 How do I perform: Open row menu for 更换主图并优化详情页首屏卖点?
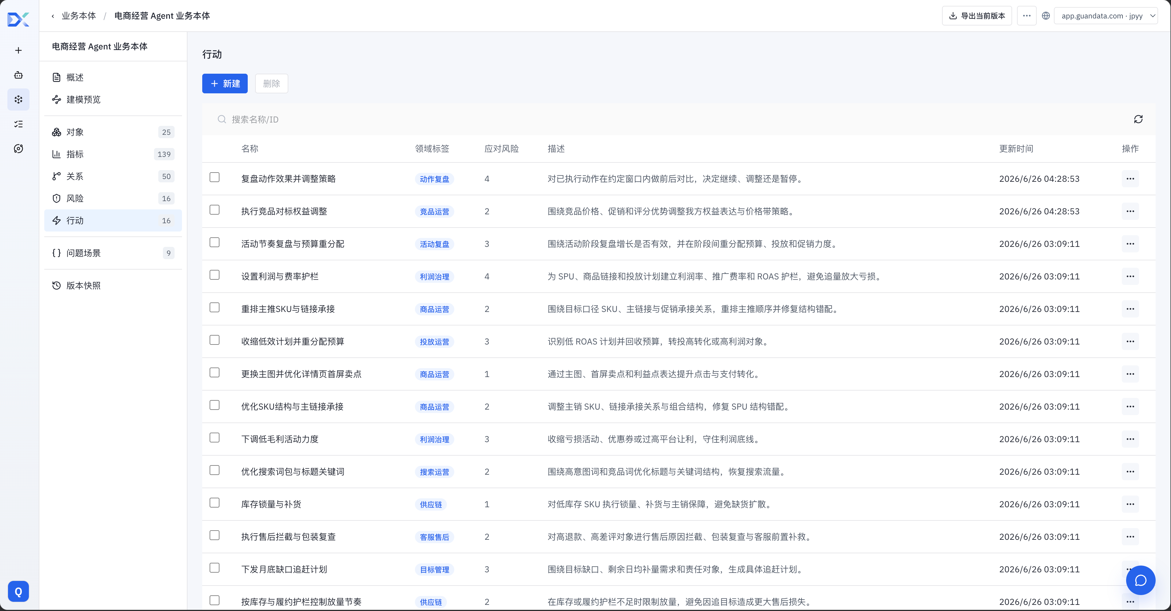(x=1130, y=374)
